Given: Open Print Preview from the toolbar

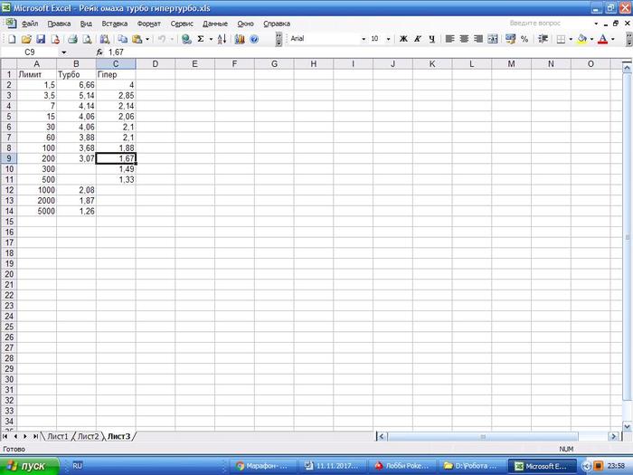Looking at the screenshot, I should 87,39.
